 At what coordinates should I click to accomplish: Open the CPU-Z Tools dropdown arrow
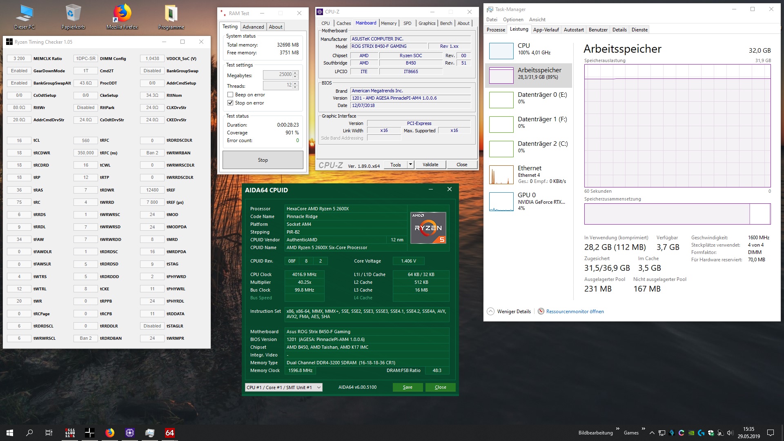[410, 165]
